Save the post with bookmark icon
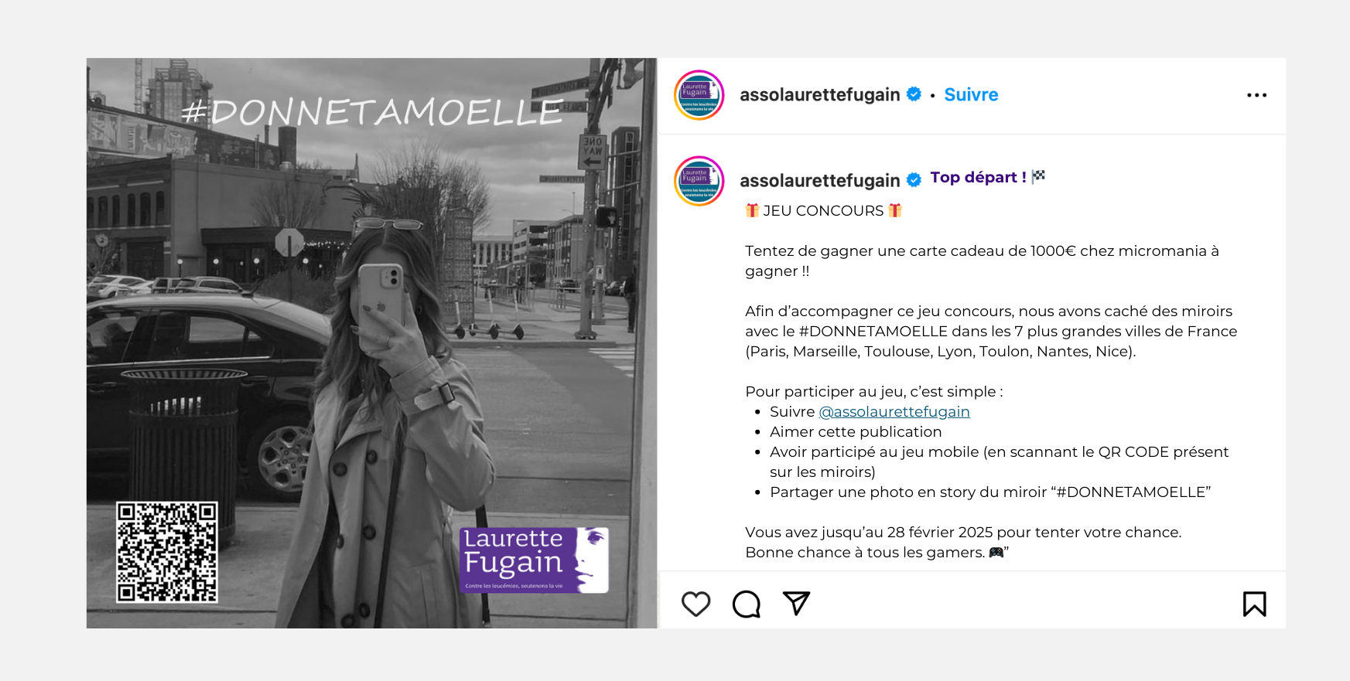 1254,604
